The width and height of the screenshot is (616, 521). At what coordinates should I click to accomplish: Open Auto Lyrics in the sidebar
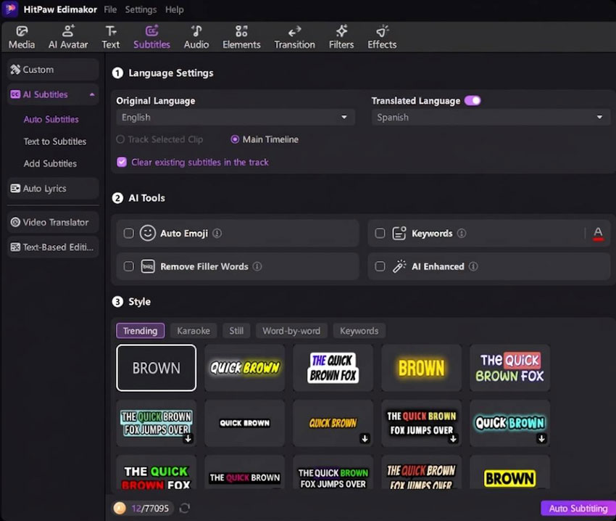pyautogui.click(x=53, y=189)
